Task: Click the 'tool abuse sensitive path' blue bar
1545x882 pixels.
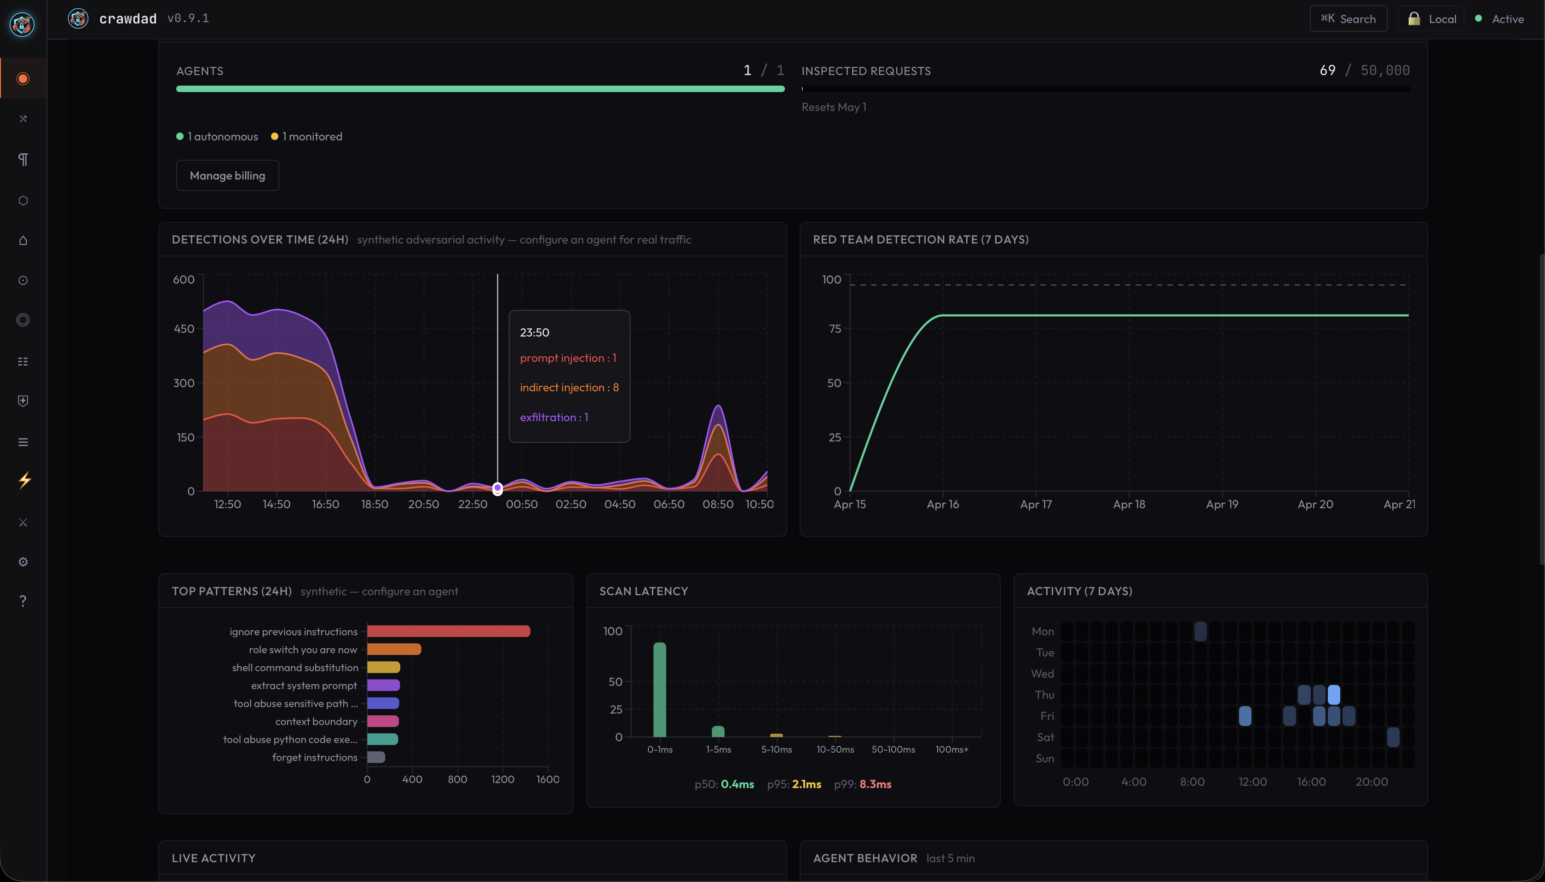Action: 383,702
